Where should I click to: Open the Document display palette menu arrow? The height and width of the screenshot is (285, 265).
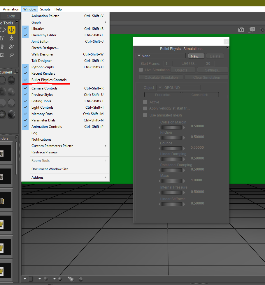(17, 71)
